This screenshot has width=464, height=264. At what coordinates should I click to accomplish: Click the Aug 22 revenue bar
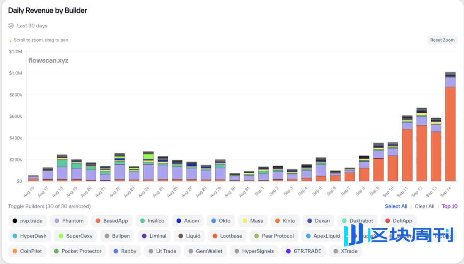tap(120, 168)
